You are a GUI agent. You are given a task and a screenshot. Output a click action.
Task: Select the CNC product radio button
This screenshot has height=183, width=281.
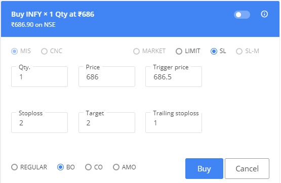coord(44,52)
